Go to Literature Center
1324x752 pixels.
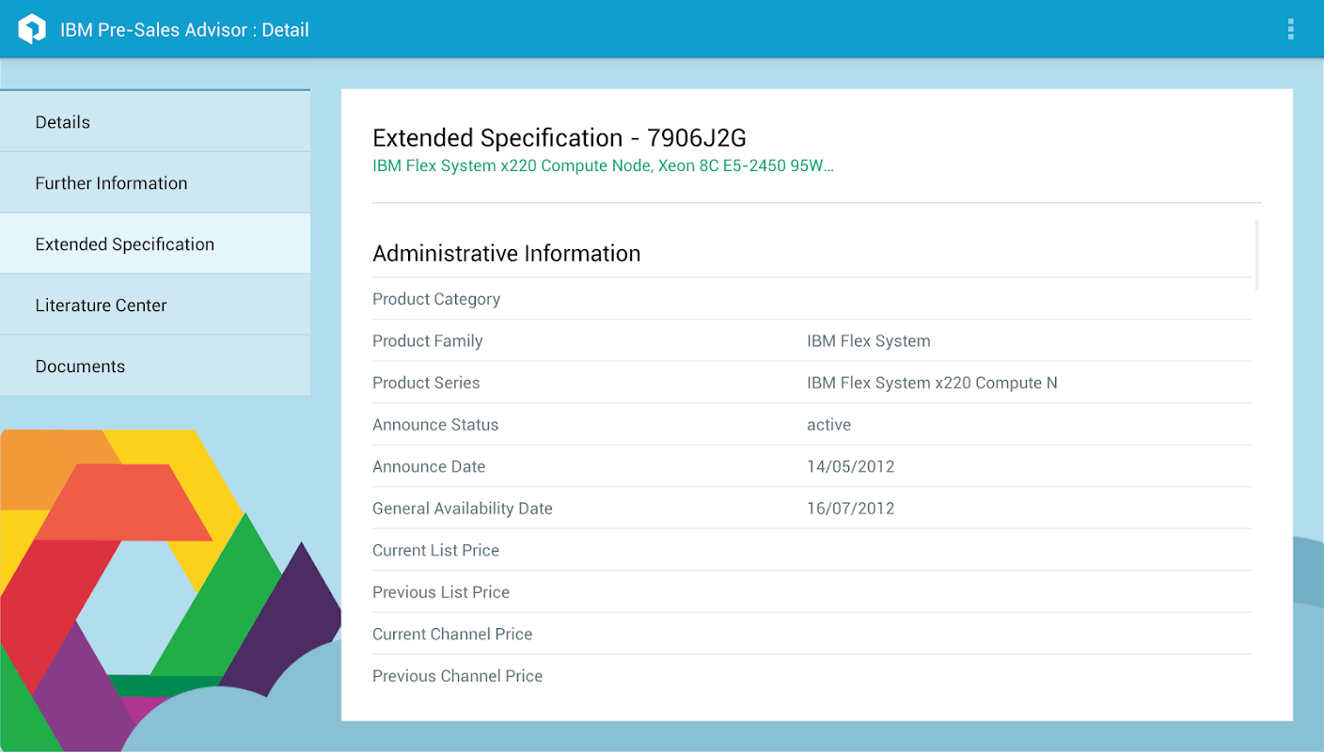(155, 305)
